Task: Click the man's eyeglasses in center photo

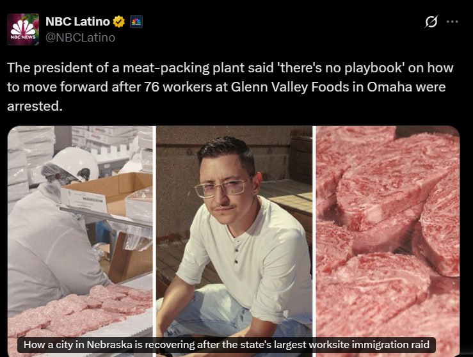Action: [x=221, y=189]
